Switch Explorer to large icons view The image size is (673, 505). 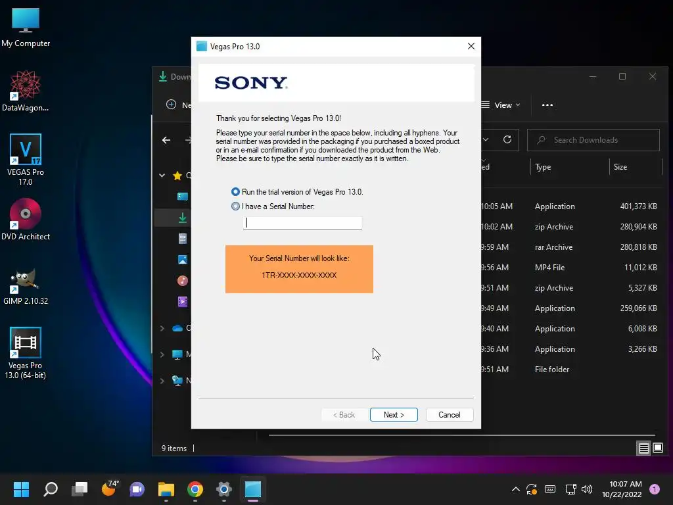[x=657, y=448]
